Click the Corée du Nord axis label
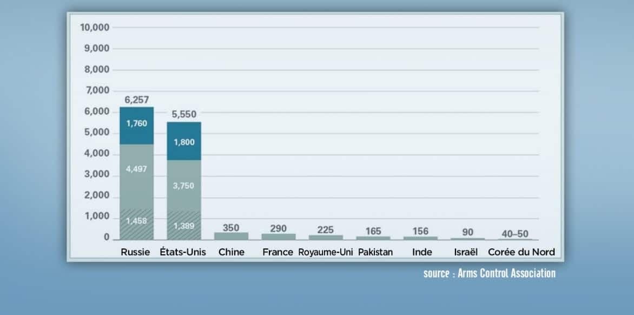Screen dimensions: 634x315 pyautogui.click(x=521, y=252)
